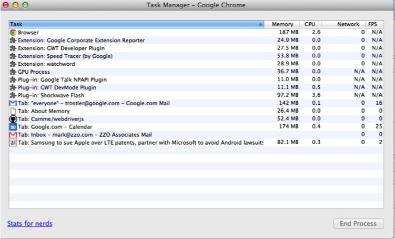Image resolution: width=395 pixels, height=239 pixels.
Task: Click the 3.6 CPU value for Shockwave Flash
Action: (316, 95)
